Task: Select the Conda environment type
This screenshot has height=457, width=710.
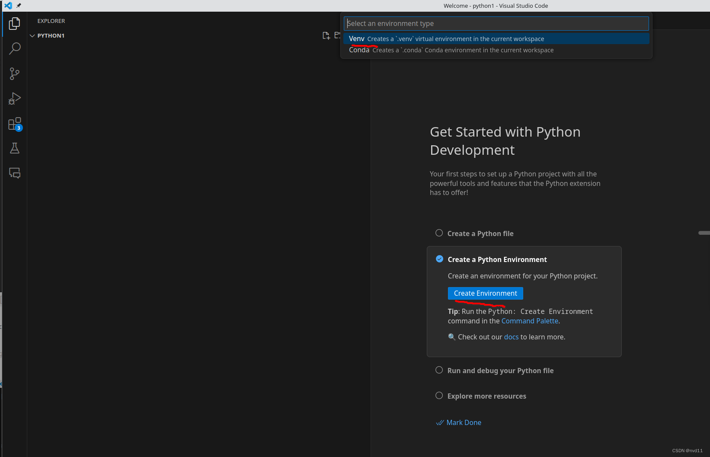Action: 496,50
